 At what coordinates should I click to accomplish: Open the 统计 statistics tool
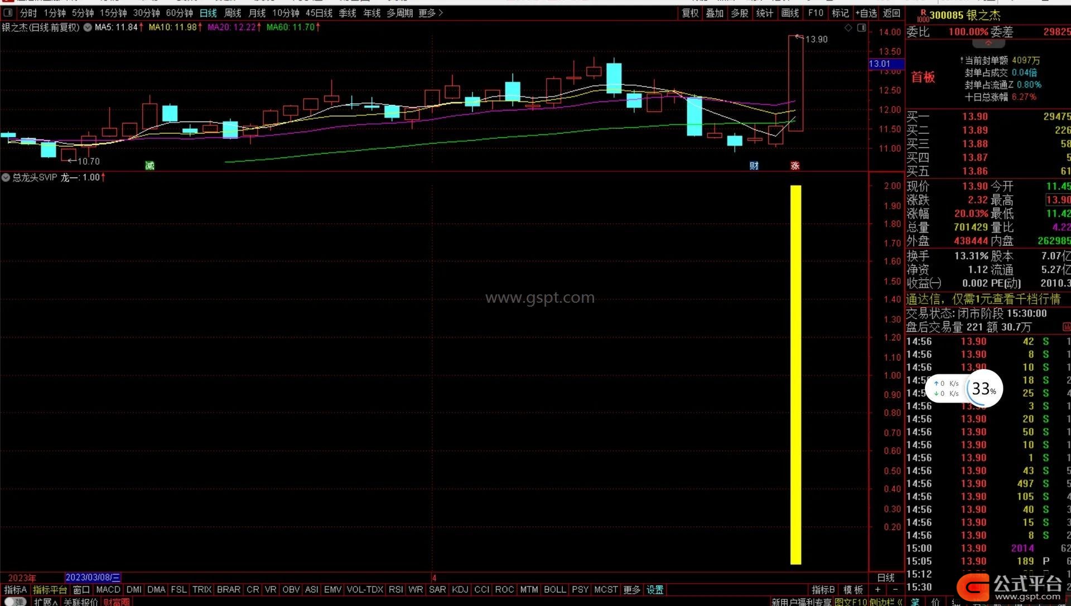[x=765, y=13]
